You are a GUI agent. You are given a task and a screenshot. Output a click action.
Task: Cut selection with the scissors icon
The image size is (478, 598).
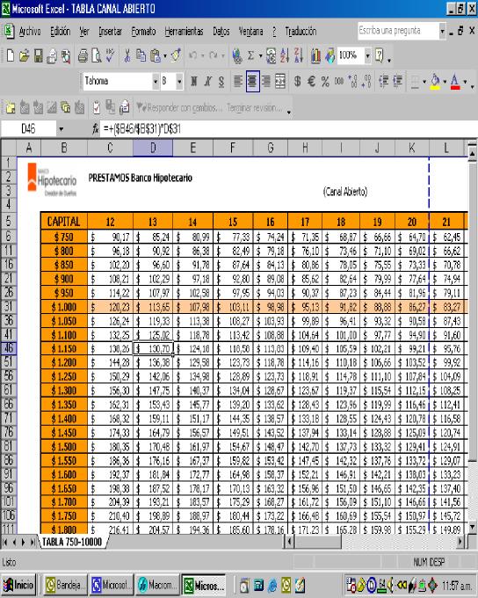pyautogui.click(x=127, y=55)
